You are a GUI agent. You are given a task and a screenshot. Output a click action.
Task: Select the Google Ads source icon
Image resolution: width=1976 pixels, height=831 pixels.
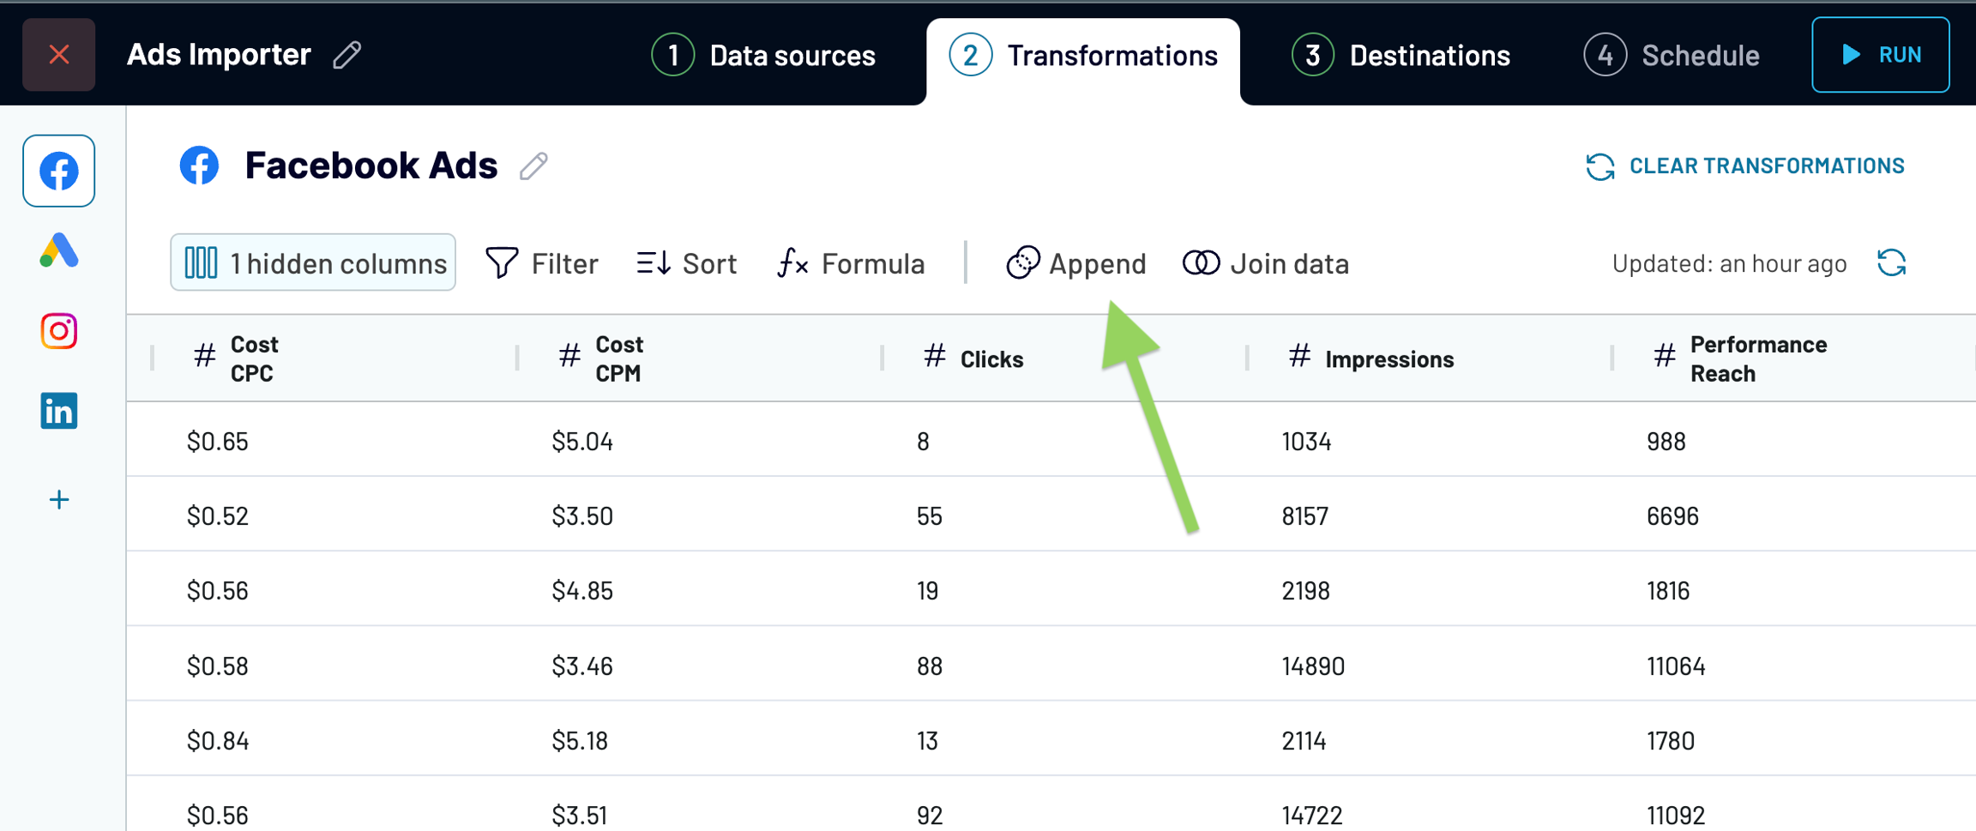(58, 251)
